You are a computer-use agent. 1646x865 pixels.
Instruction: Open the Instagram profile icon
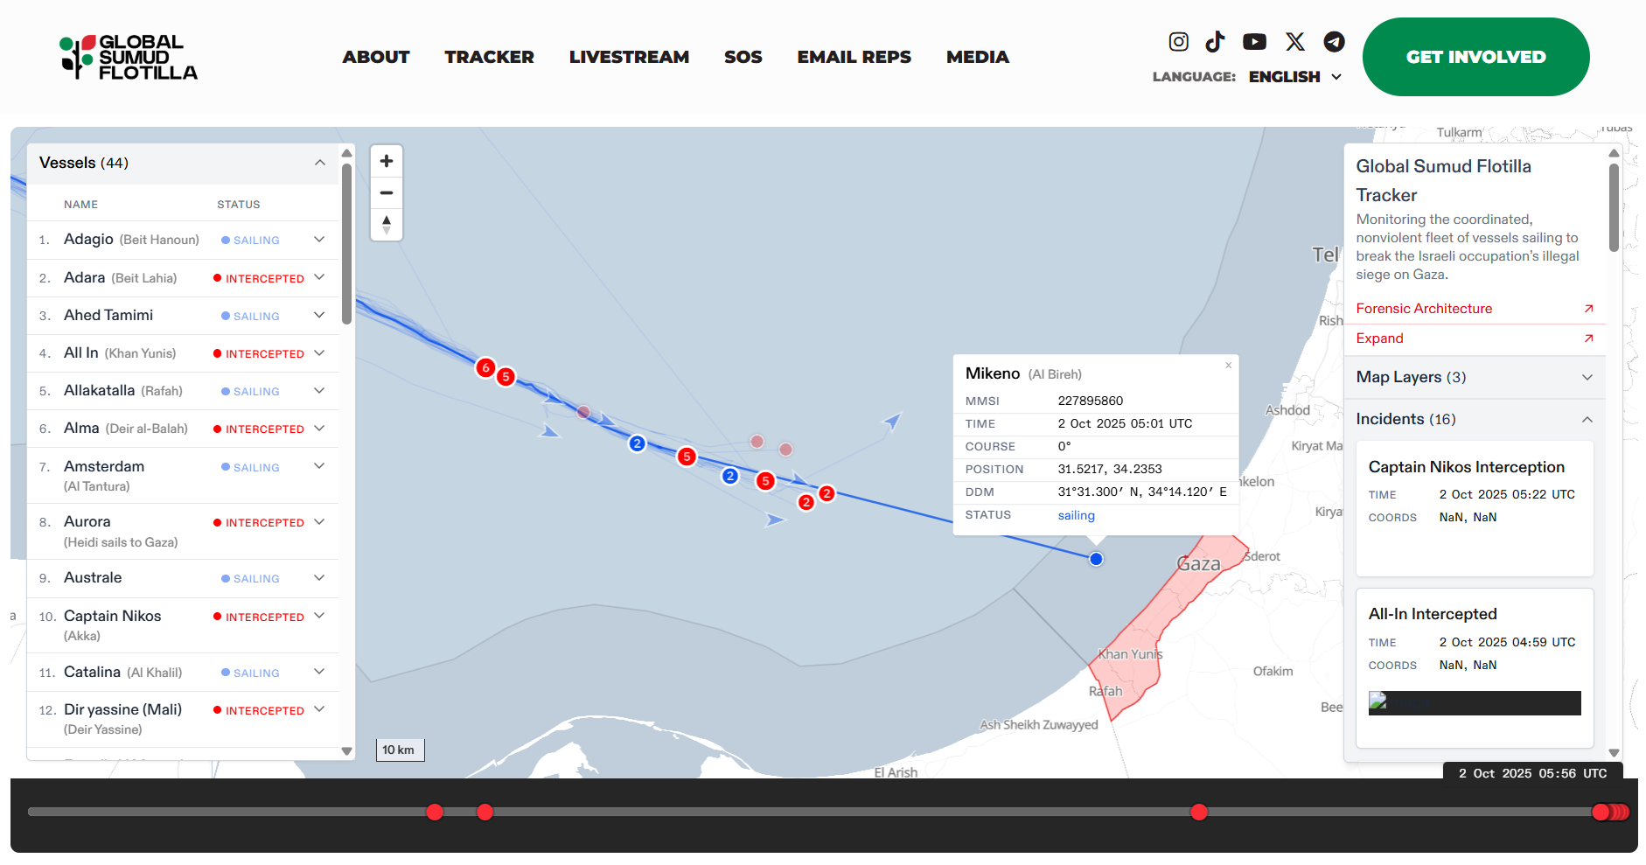(x=1178, y=41)
